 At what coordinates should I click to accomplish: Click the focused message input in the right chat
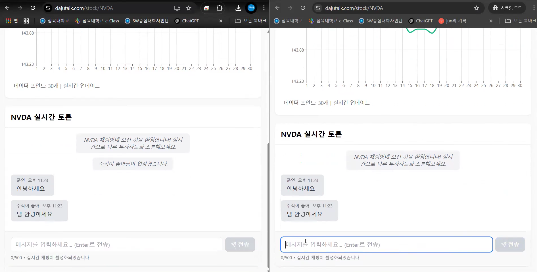pos(386,245)
